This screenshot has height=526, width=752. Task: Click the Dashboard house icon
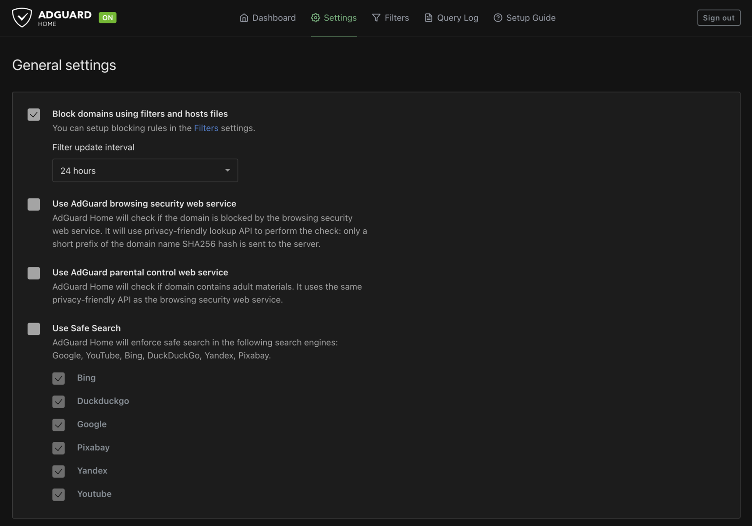click(244, 18)
